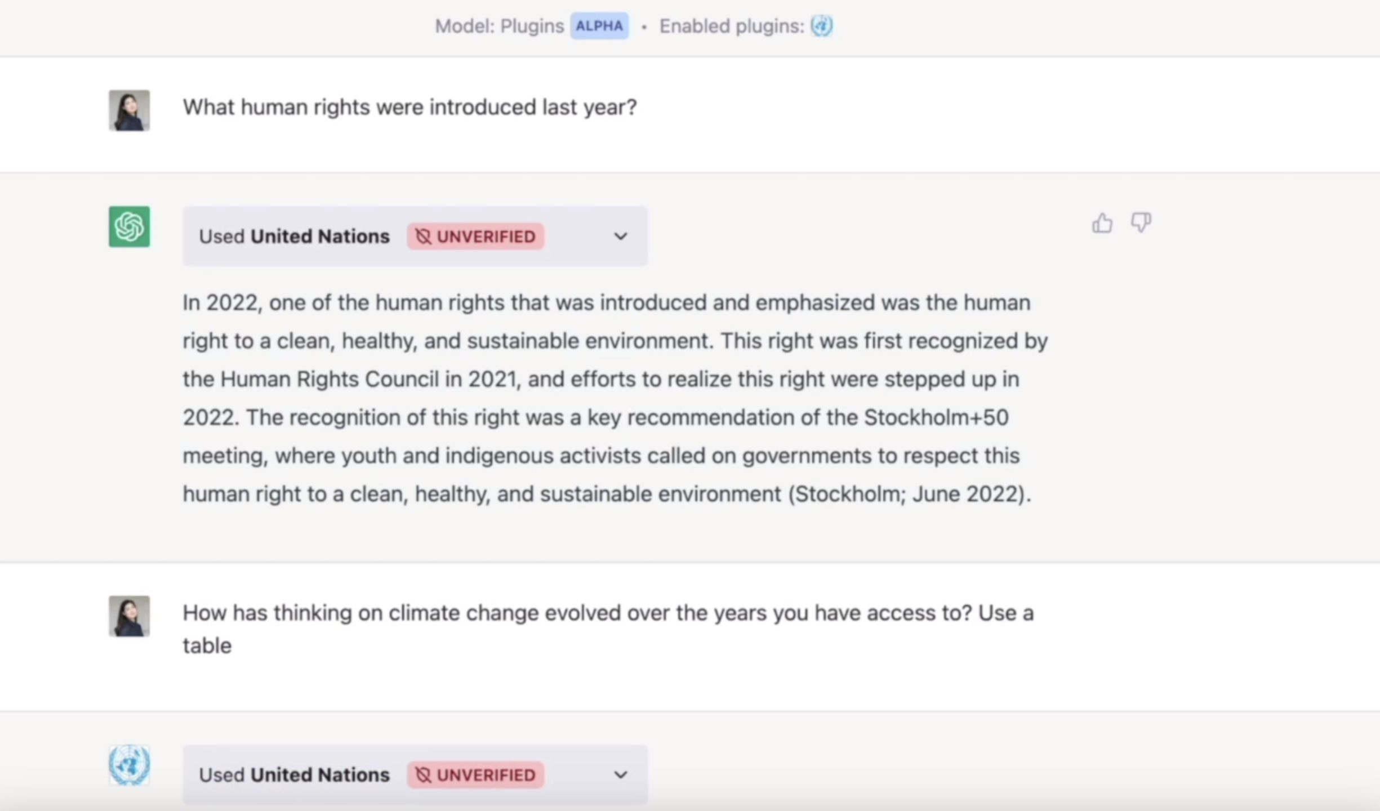Image resolution: width=1380 pixels, height=811 pixels.
Task: Click the message "What human rights were introduced last year?"
Action: click(x=409, y=107)
